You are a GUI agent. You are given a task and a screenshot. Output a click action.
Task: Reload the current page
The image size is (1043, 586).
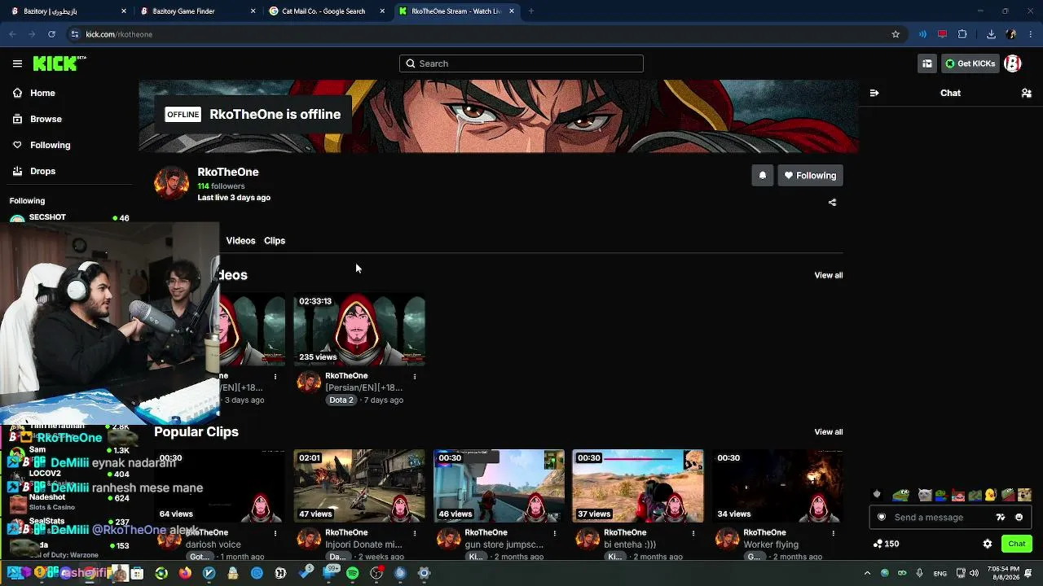point(51,34)
